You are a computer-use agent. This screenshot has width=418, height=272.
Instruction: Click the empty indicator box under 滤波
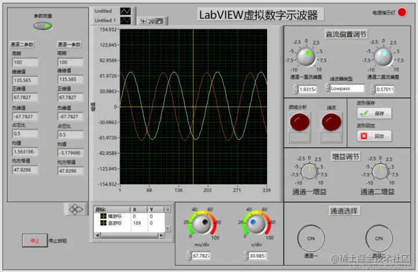[331, 137]
